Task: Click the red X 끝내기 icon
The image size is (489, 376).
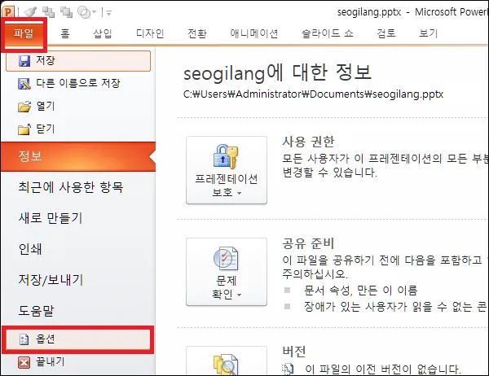Action: 24,362
